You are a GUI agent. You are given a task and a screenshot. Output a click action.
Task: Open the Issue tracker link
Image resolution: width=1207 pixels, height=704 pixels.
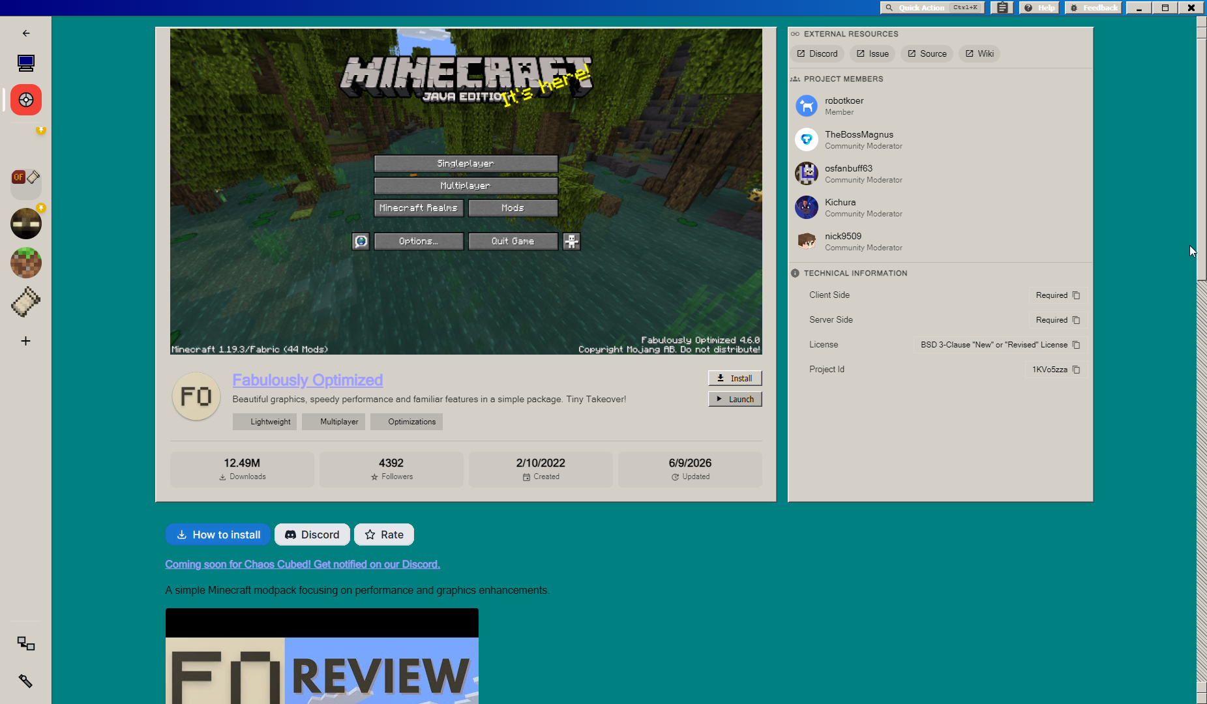tap(872, 53)
